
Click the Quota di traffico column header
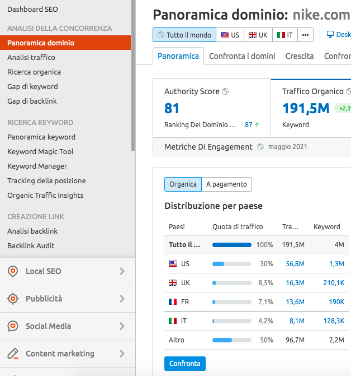238,226
